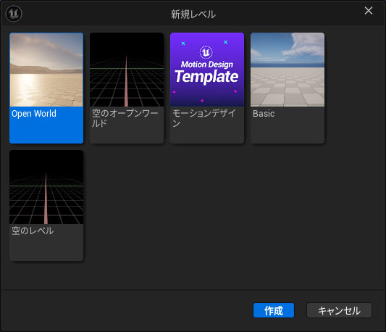Click the キャンセル button

click(339, 310)
